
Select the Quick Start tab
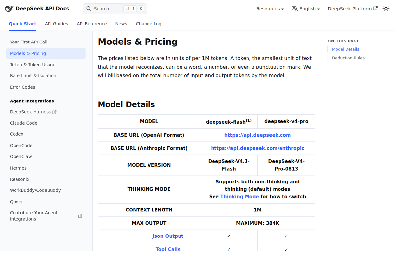(x=22, y=24)
